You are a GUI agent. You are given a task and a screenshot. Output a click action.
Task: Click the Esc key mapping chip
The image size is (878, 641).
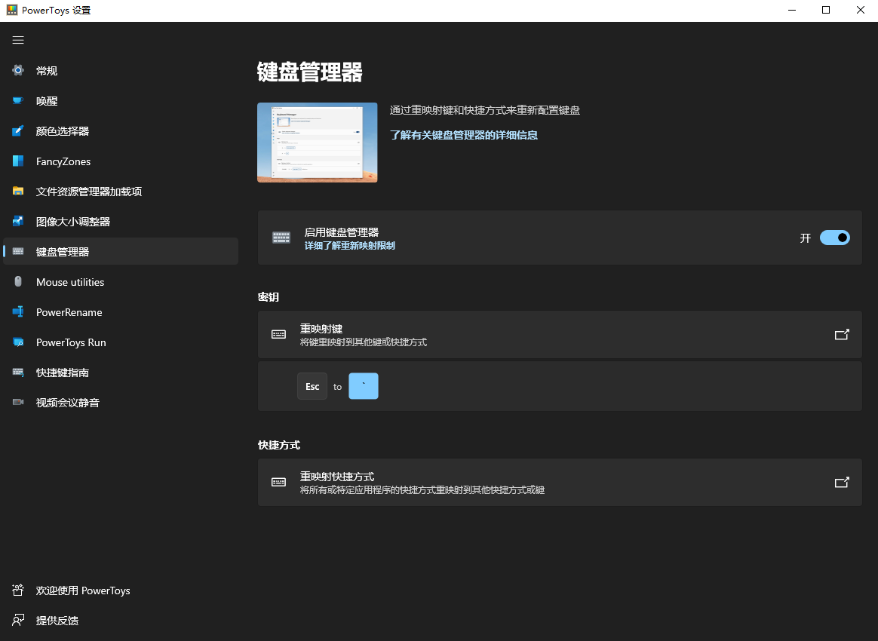click(312, 386)
